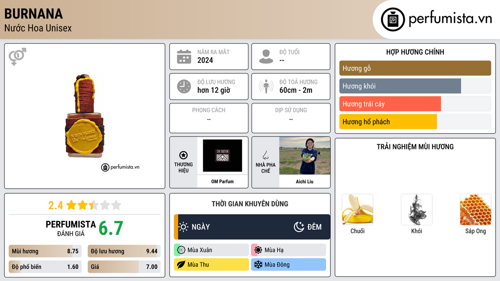Click the Hương gỗ accord bar
The height and width of the screenshot is (281, 500).
point(415,68)
